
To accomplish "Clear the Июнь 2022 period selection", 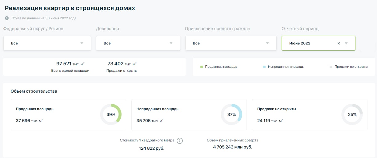I will click(x=339, y=44).
